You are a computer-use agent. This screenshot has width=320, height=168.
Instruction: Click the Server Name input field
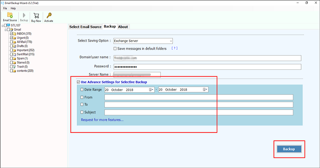click(x=137, y=74)
